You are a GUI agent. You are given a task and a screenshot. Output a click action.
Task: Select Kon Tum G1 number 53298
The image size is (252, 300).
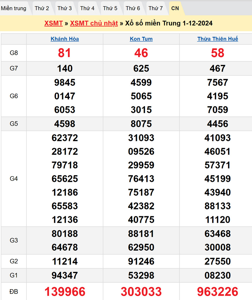(141, 275)
